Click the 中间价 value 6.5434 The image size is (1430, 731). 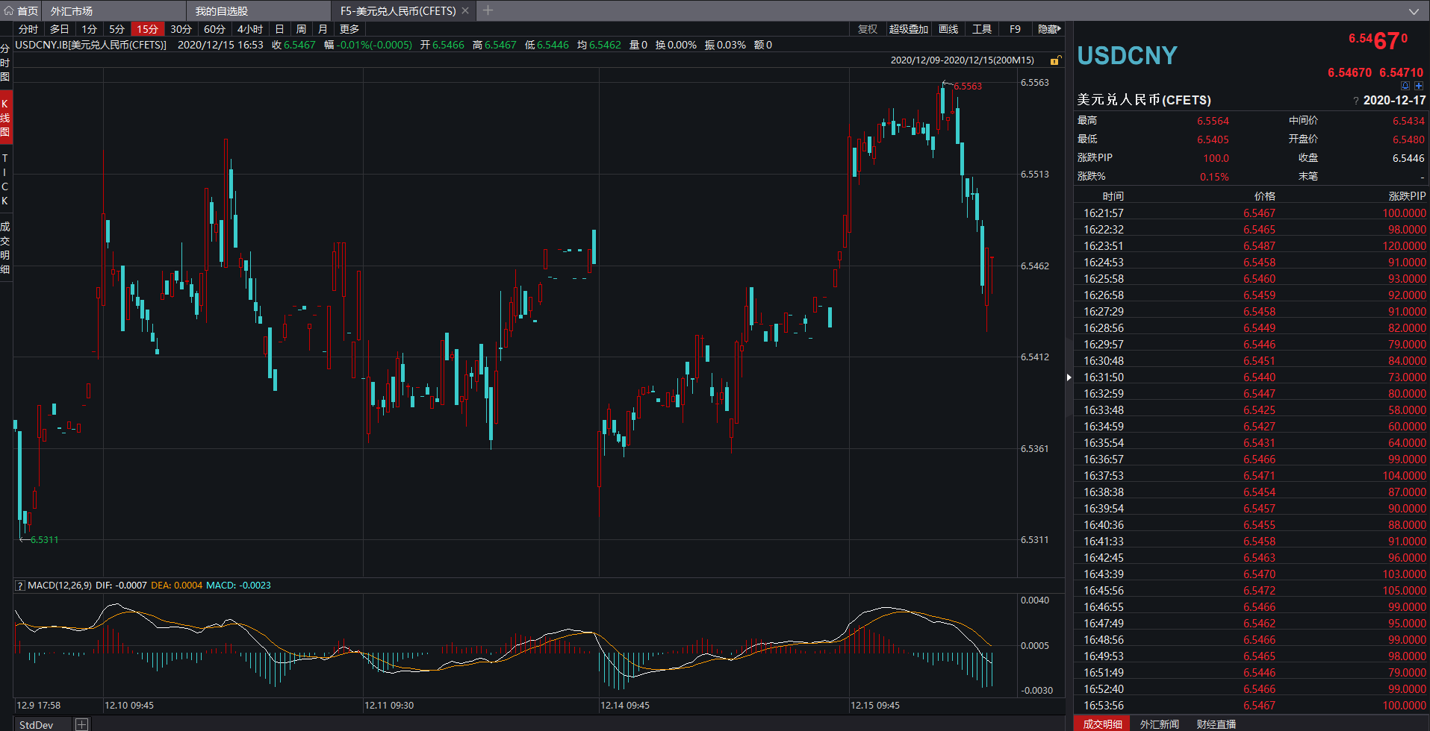1408,121
